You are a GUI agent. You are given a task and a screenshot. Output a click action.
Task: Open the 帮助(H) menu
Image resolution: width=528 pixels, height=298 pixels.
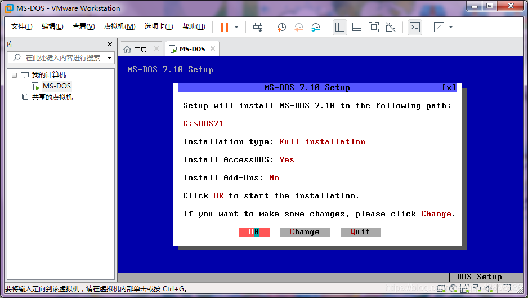coord(194,26)
